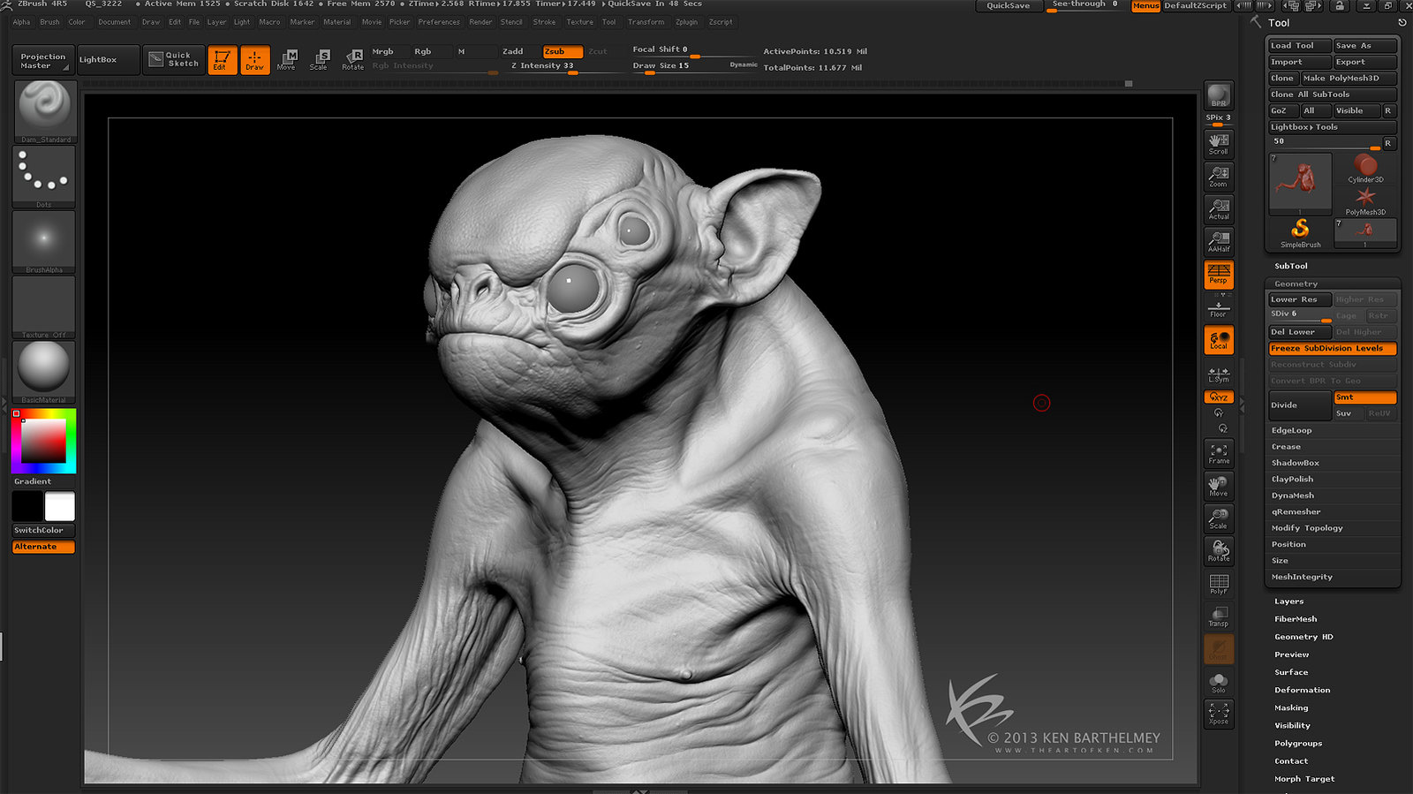This screenshot has width=1413, height=794.
Task: Toggle L.Sym local symmetry
Action: tap(1219, 374)
